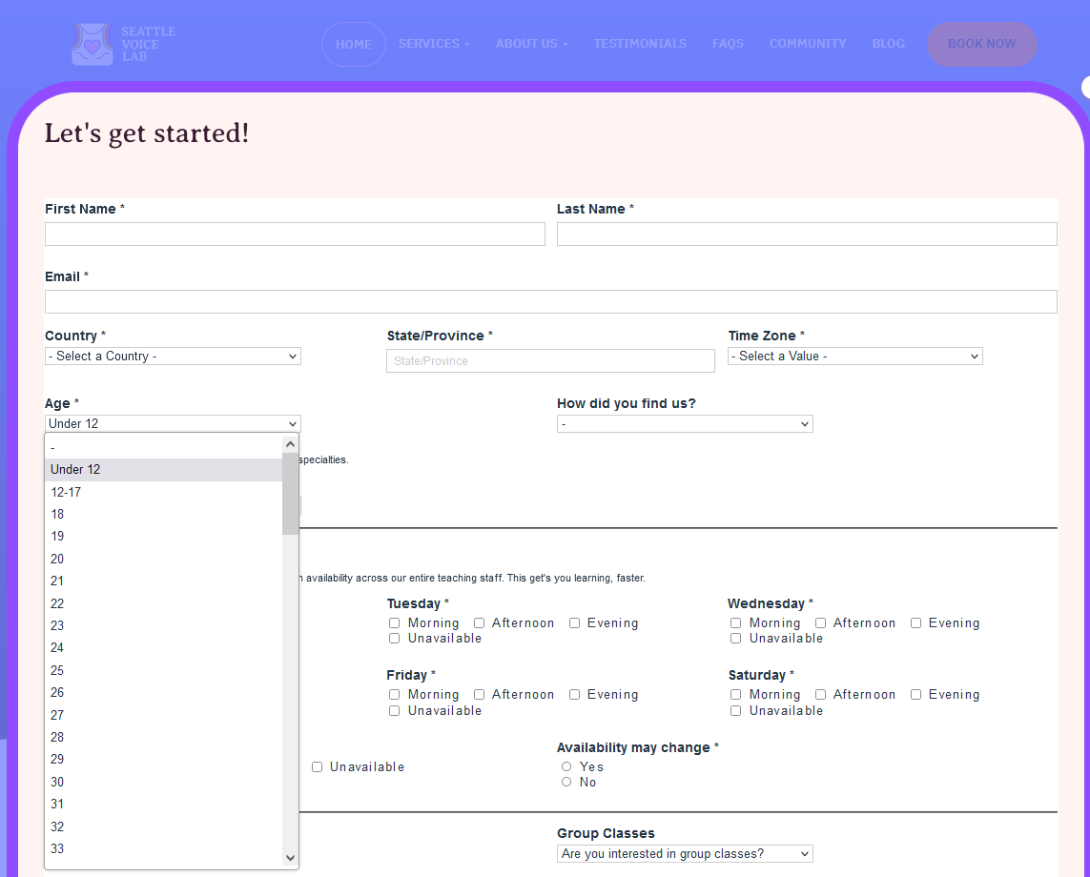Viewport: 1090px width, 877px height.
Task: Mark Tuesday as Unavailable
Action: click(x=394, y=639)
